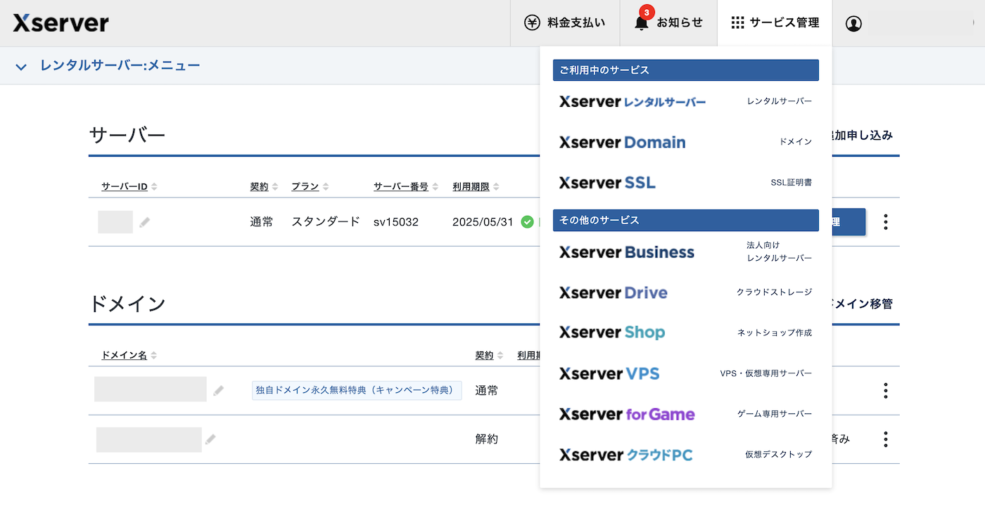Click 独自ドメイン永久無料特典 campaign tag

point(357,390)
